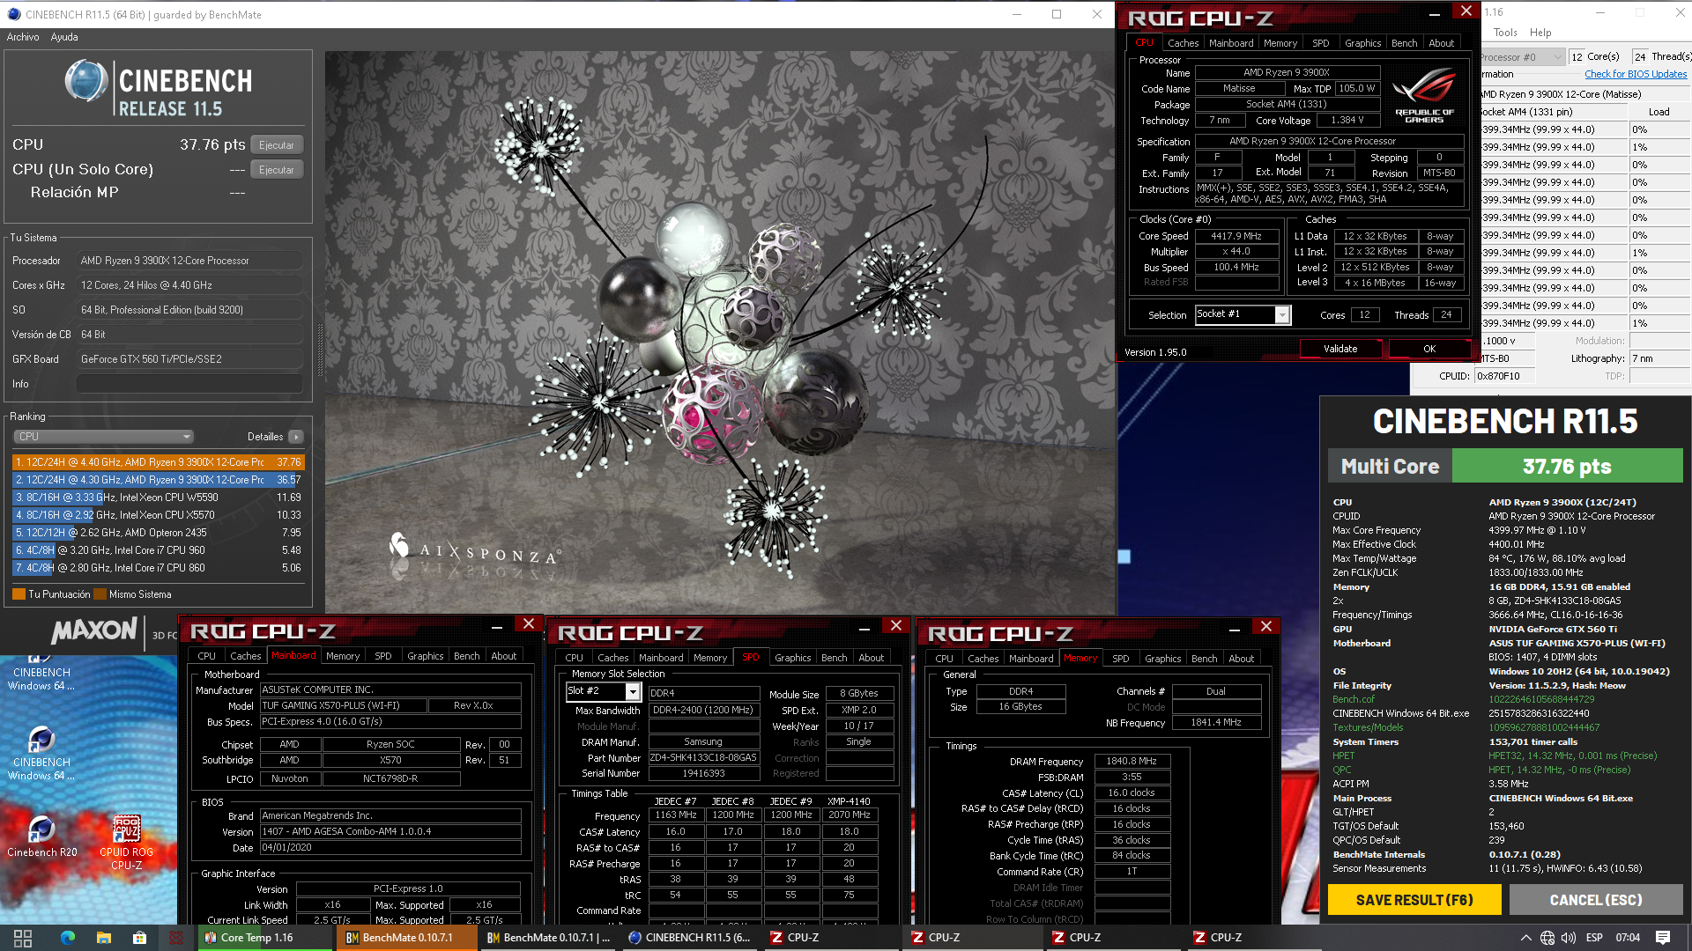
Task: Click the AMD Ryzen 9 3900X name field
Action: 1286,73
